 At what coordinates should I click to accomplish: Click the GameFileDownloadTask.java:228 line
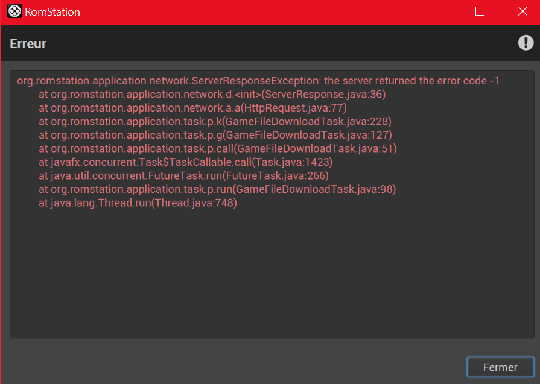pos(215,121)
